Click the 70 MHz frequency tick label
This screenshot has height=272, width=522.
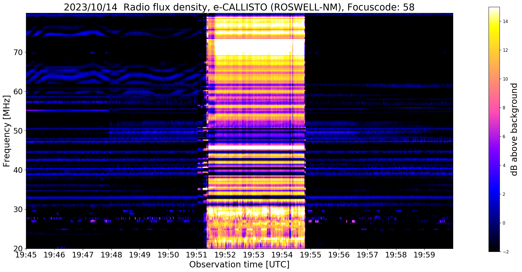(x=18, y=52)
